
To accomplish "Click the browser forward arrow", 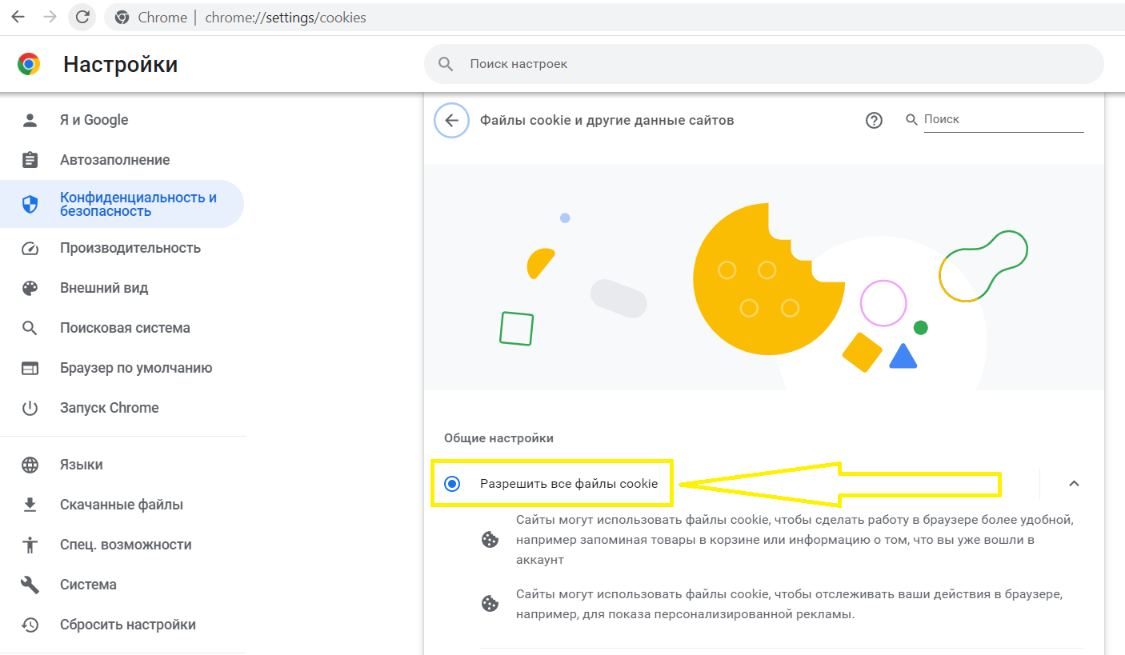I will pos(50,17).
